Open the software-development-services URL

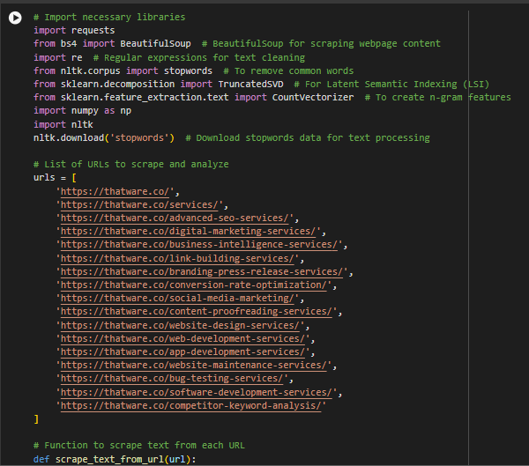point(197,392)
